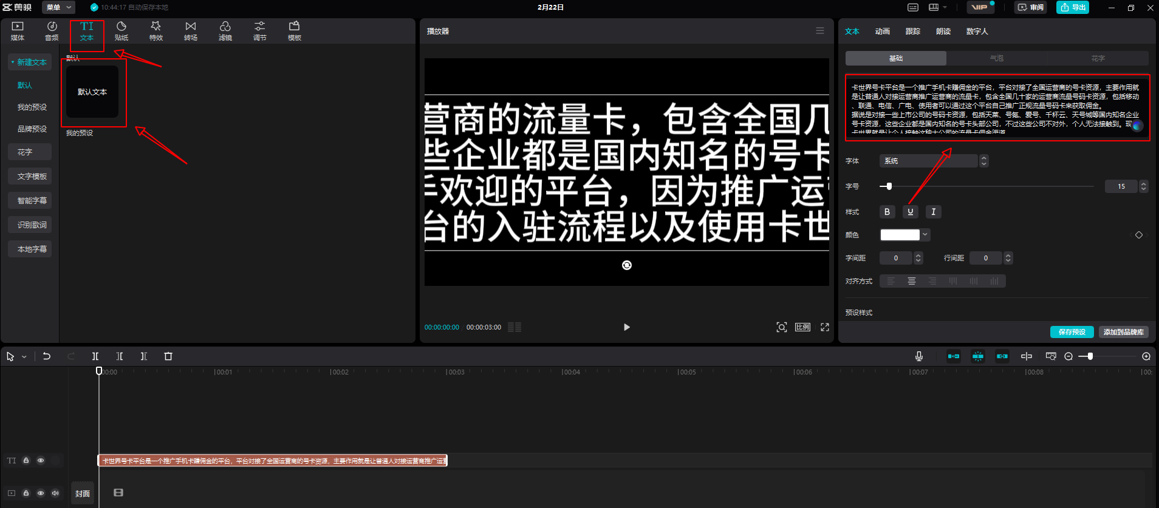Click the timeline zoom slider handle

[x=1090, y=356]
